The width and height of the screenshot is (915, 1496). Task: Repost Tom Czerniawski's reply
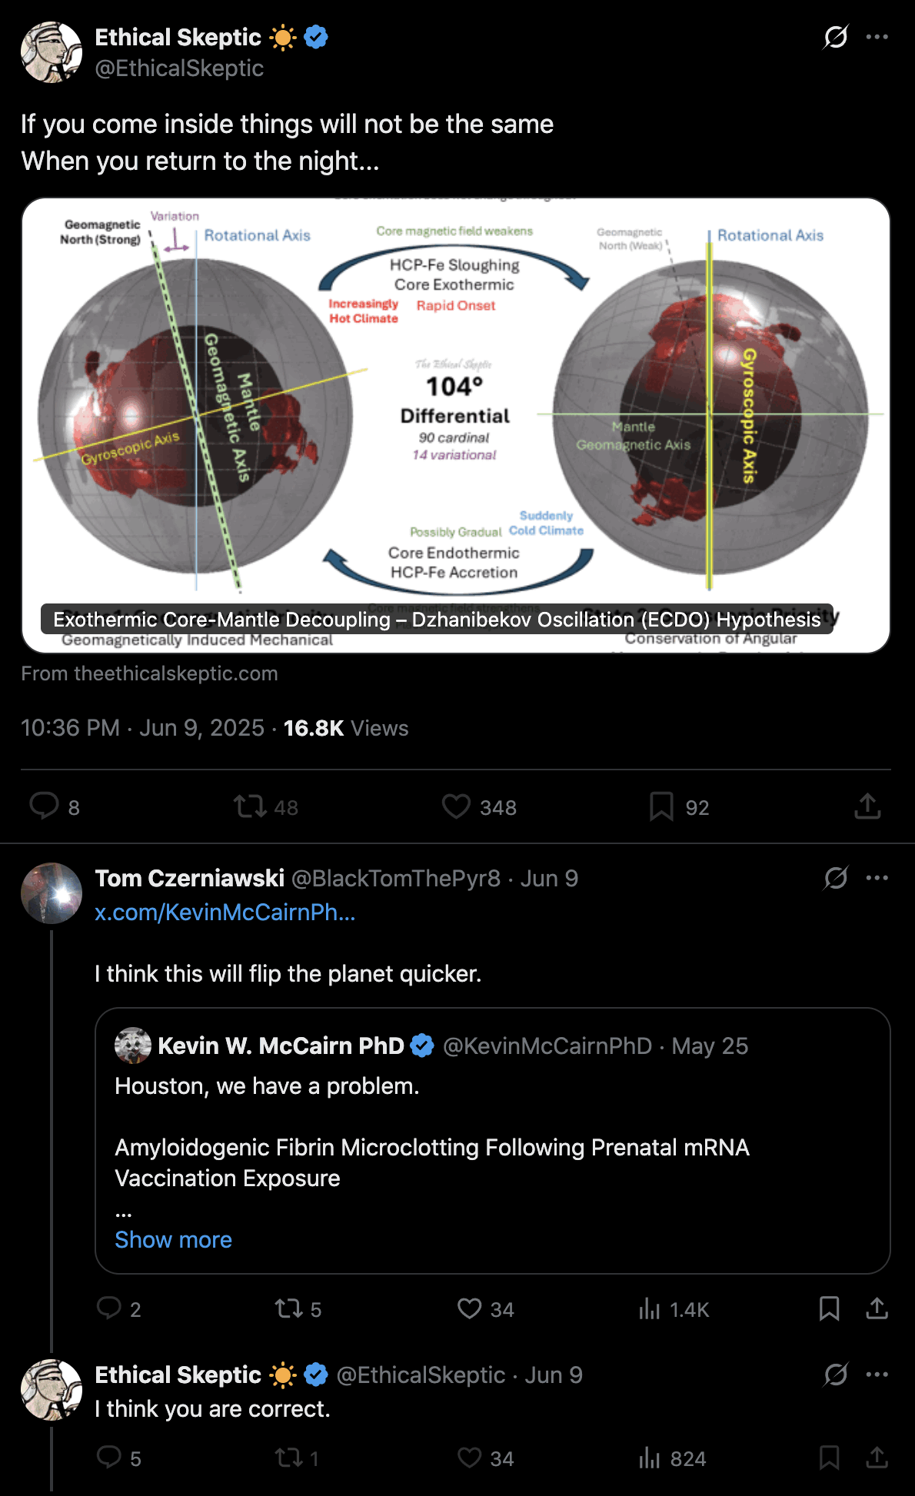pyautogui.click(x=289, y=1309)
